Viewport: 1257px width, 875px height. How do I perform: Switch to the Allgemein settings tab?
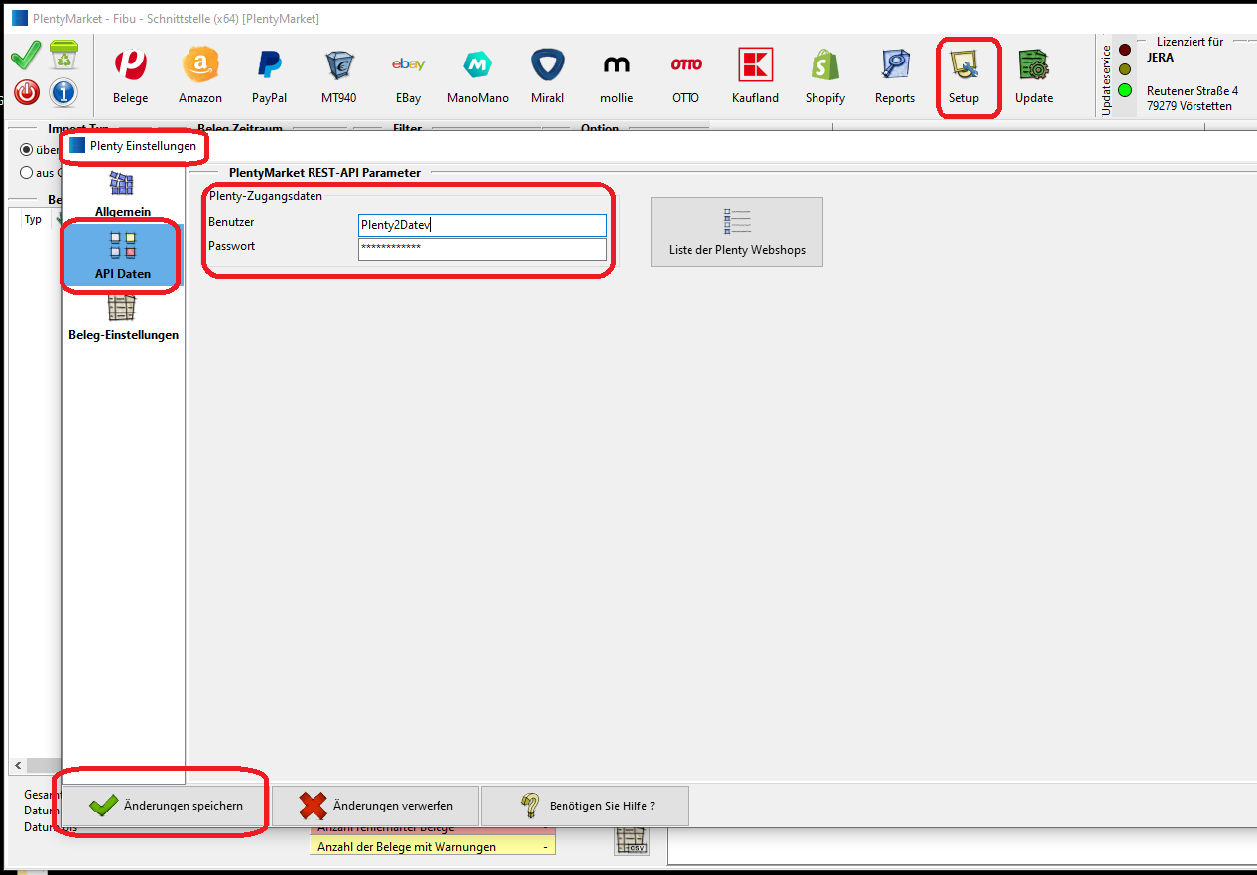(x=123, y=194)
